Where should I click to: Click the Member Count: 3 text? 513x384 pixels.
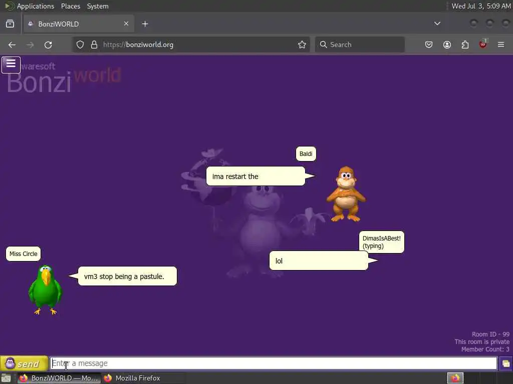(485, 349)
